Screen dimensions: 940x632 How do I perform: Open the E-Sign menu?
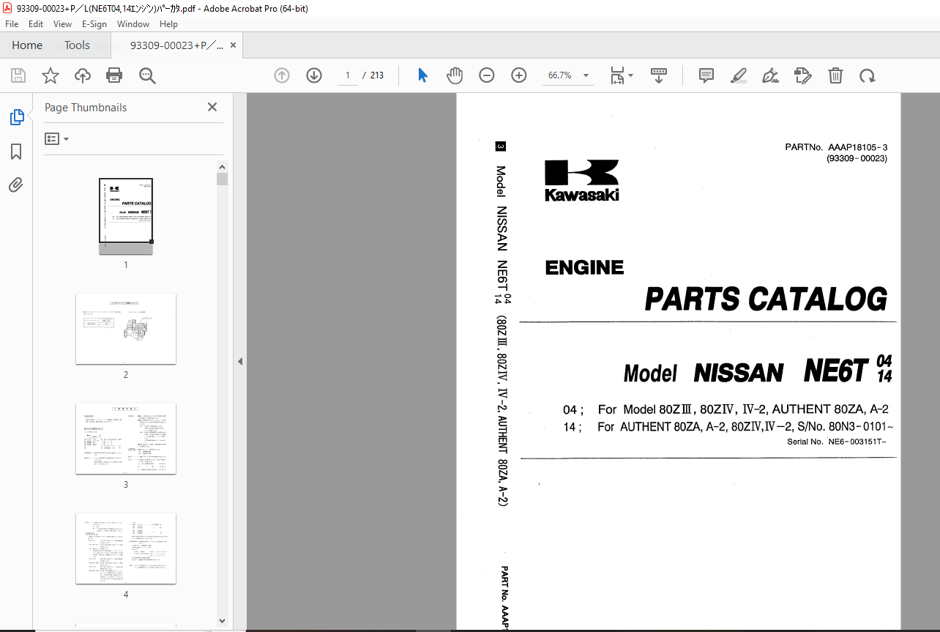(x=95, y=24)
